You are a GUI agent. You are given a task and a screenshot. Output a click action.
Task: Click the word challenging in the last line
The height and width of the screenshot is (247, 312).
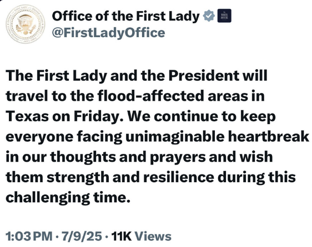point(48,198)
